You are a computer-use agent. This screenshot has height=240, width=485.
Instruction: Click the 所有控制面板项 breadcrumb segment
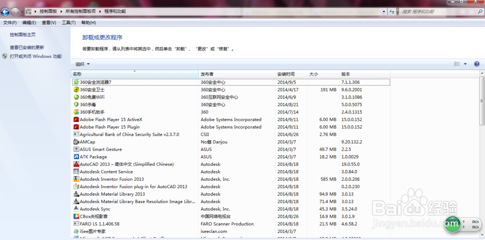pyautogui.click(x=81, y=12)
